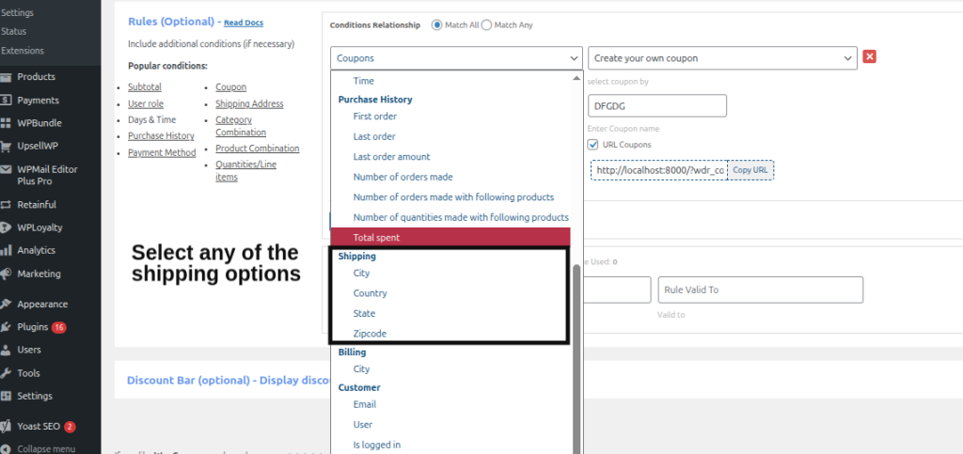Open Create your own coupon dropdown
963x454 pixels.
[x=722, y=58]
